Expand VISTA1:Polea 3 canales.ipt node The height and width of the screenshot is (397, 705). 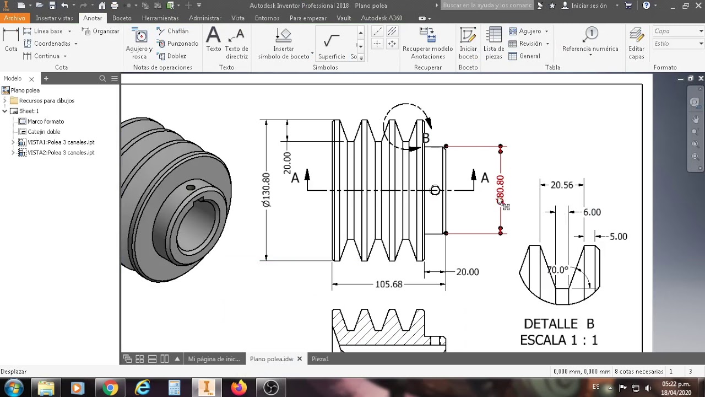click(x=13, y=142)
